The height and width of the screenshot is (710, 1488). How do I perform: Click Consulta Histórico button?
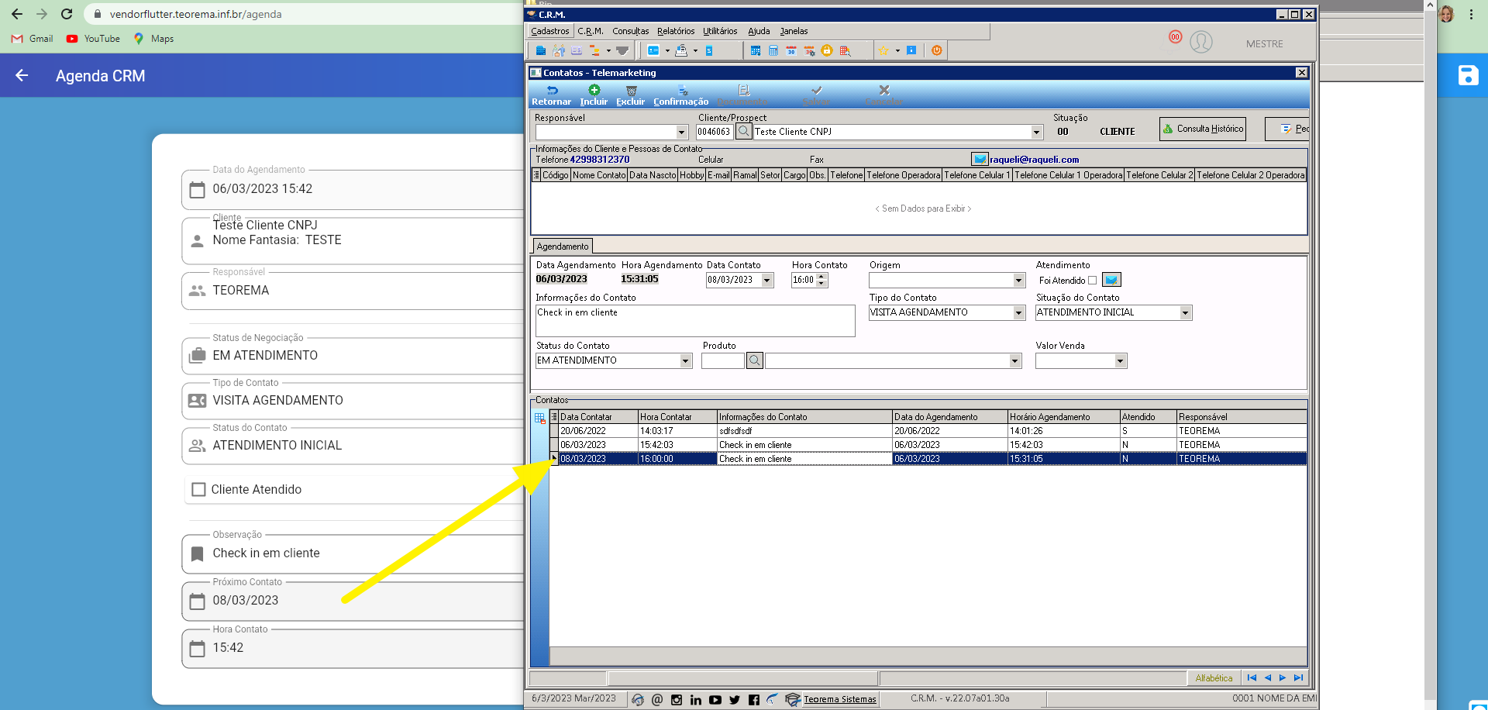1203,129
